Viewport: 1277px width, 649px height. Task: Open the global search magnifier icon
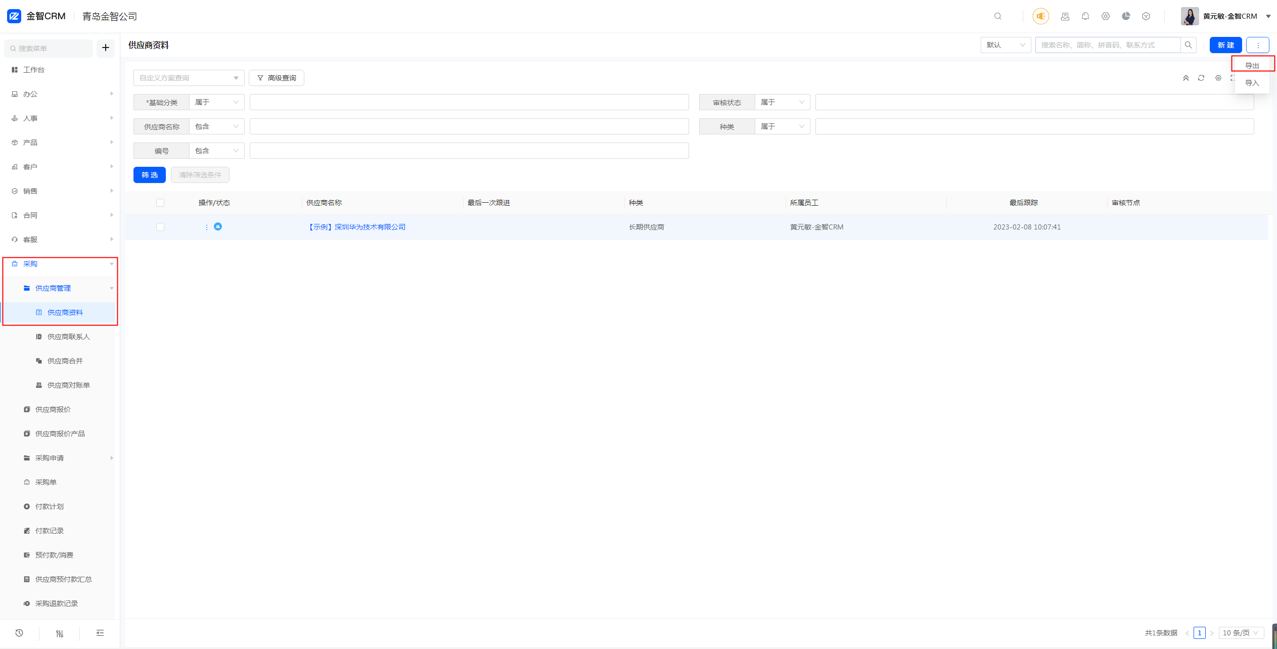pyautogui.click(x=997, y=16)
